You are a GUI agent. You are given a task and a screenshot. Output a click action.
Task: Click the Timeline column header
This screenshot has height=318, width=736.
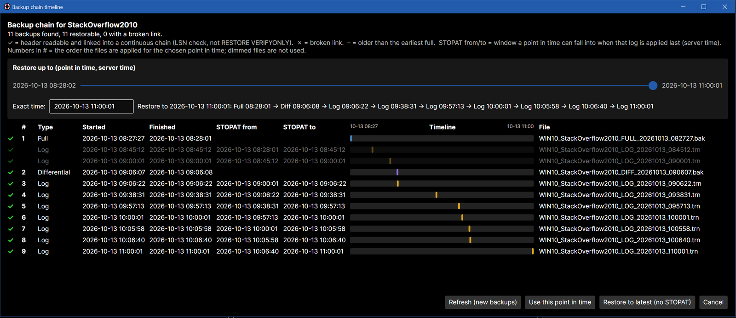click(x=443, y=127)
